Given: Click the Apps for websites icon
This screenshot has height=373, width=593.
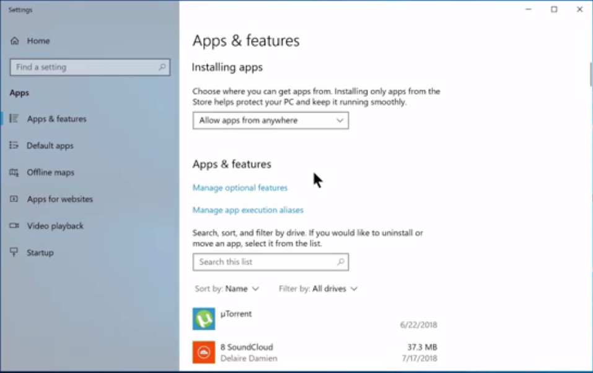Looking at the screenshot, I should click(x=14, y=199).
